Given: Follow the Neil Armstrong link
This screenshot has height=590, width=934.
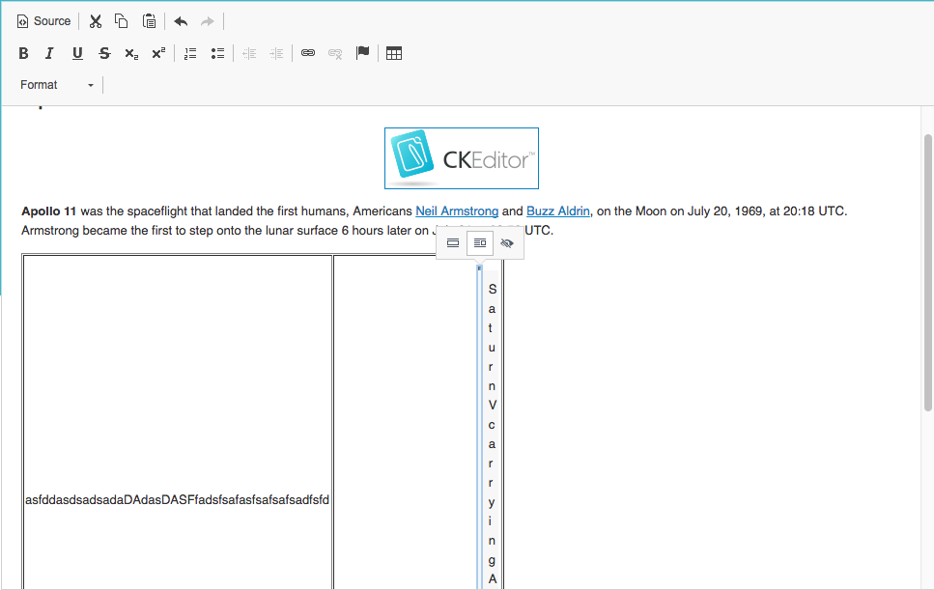Looking at the screenshot, I should click(457, 211).
